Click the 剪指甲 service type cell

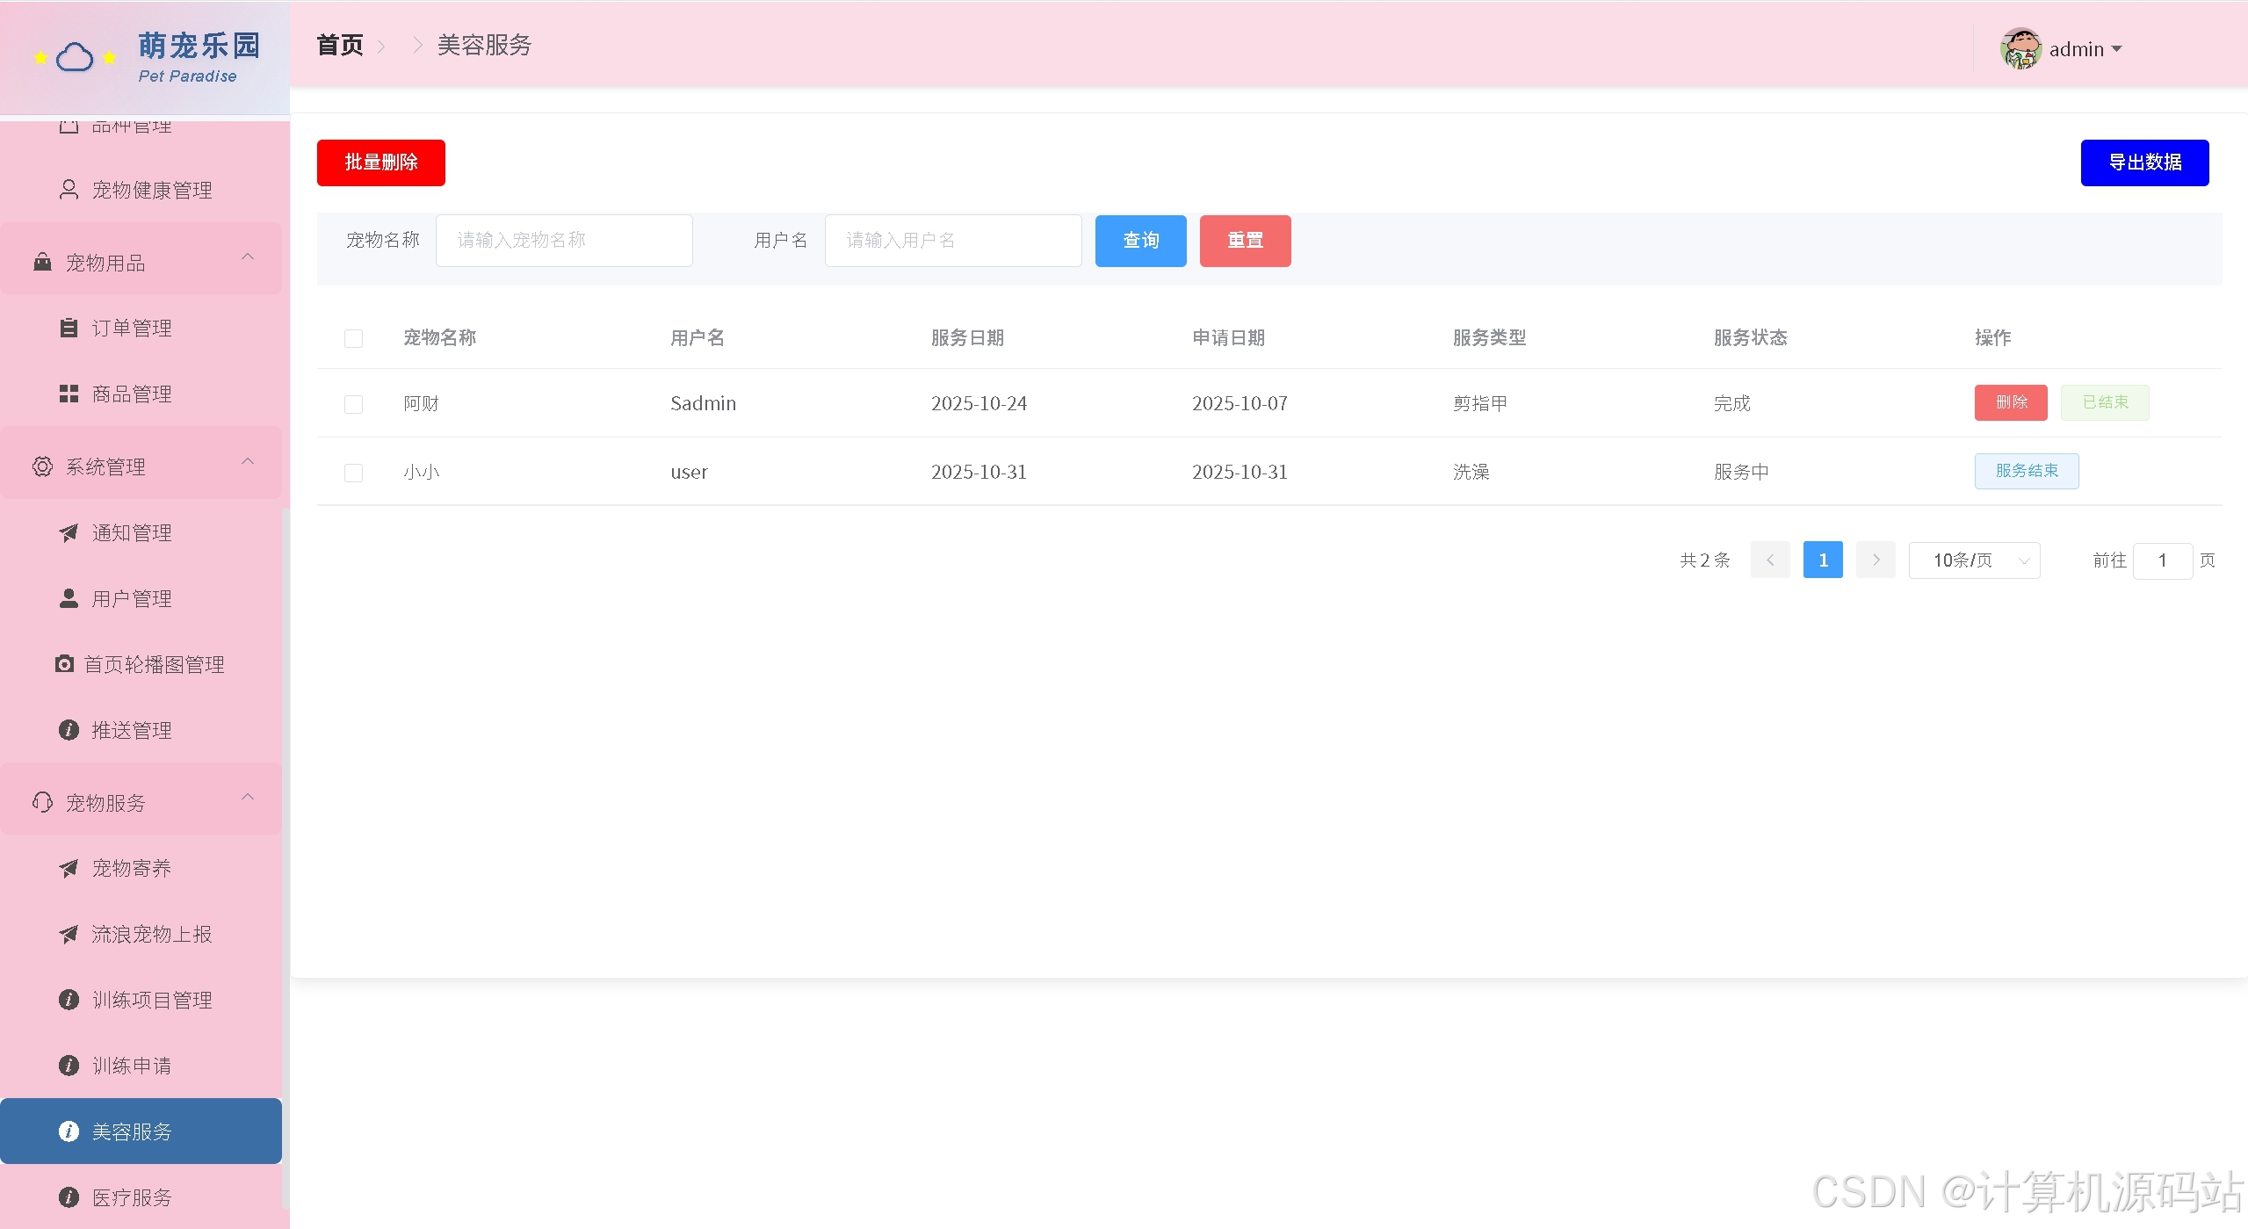[1480, 403]
